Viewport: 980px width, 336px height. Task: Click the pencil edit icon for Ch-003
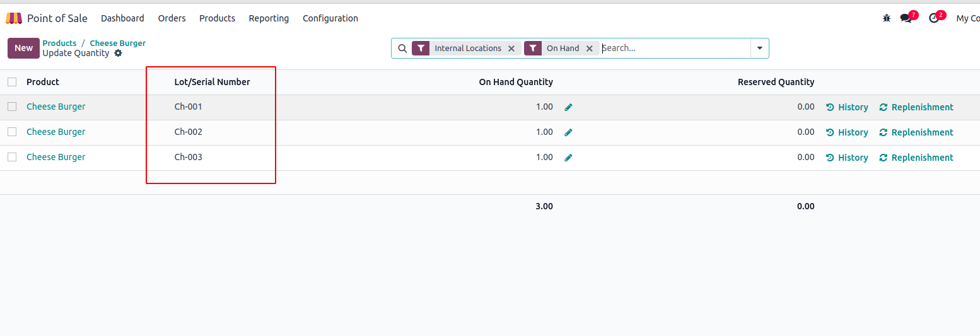coord(568,158)
